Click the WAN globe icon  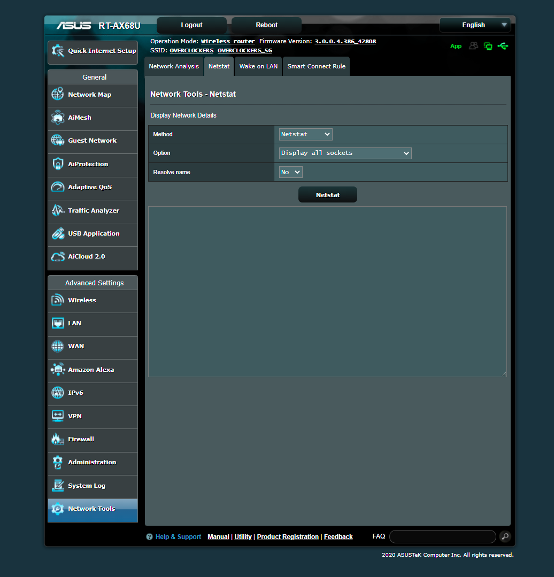[58, 346]
